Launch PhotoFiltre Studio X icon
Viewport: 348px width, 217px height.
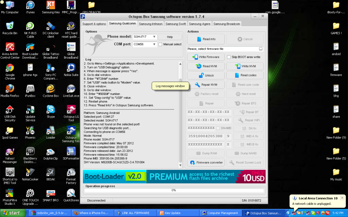click(9, 197)
